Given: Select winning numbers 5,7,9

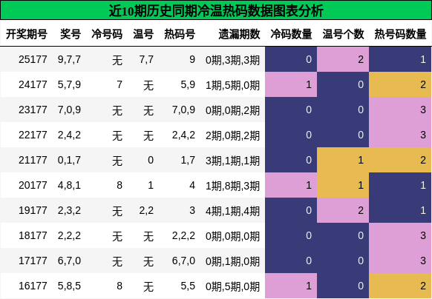Looking at the screenshot, I should click(x=69, y=84).
